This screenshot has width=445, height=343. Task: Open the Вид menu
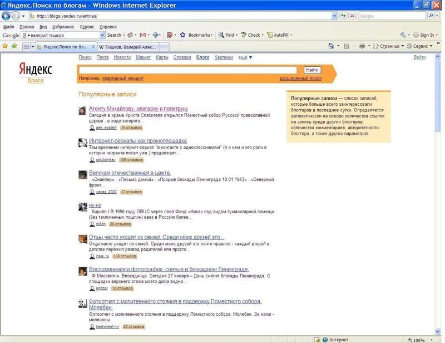43,27
